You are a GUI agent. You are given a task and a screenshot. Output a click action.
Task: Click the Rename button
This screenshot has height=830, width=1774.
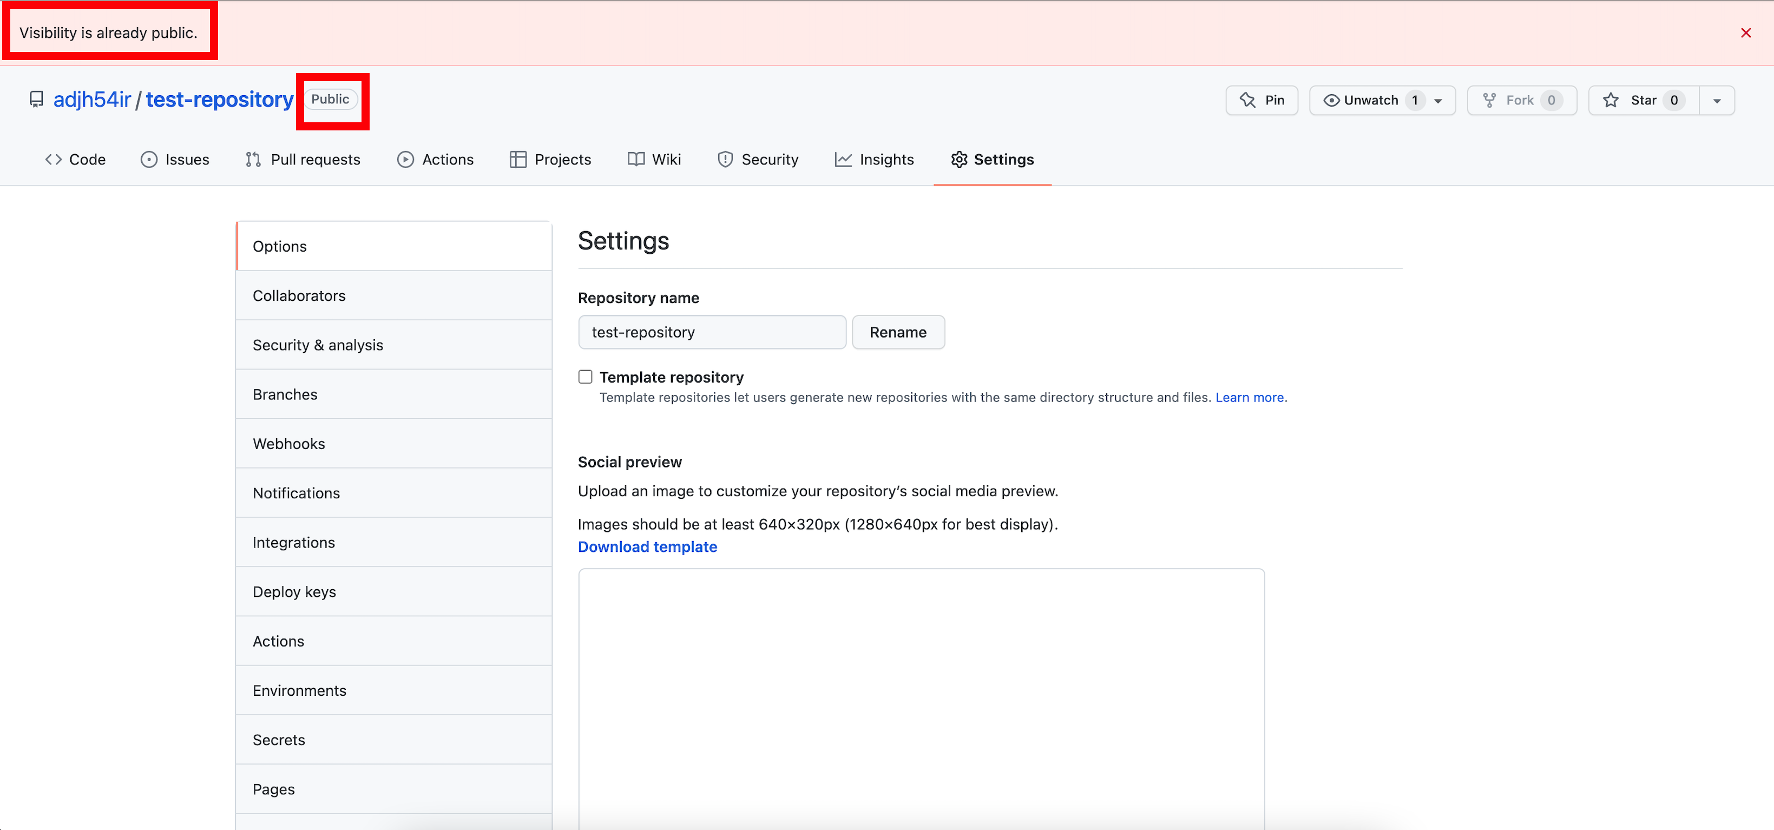click(x=897, y=333)
